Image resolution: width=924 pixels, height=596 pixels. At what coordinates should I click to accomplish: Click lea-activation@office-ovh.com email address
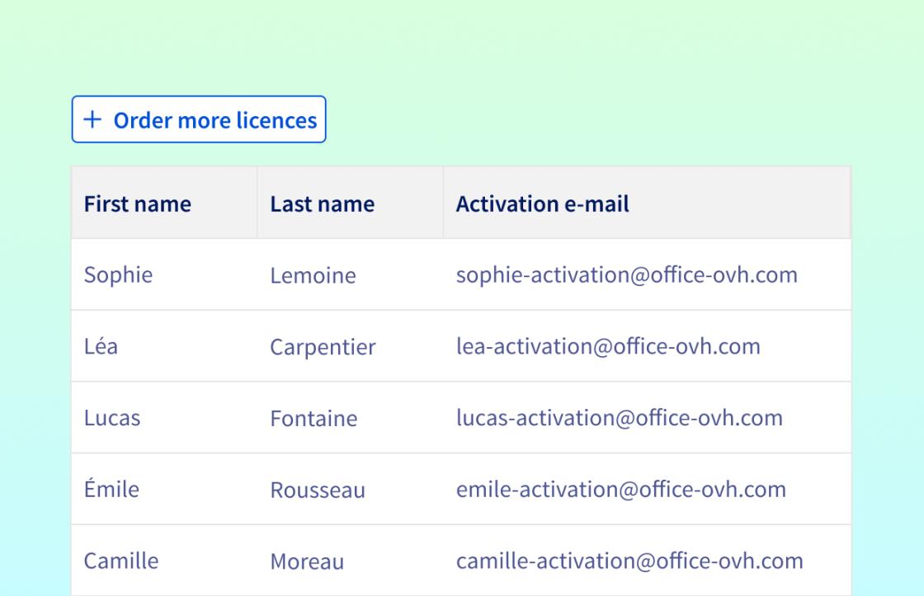click(607, 346)
